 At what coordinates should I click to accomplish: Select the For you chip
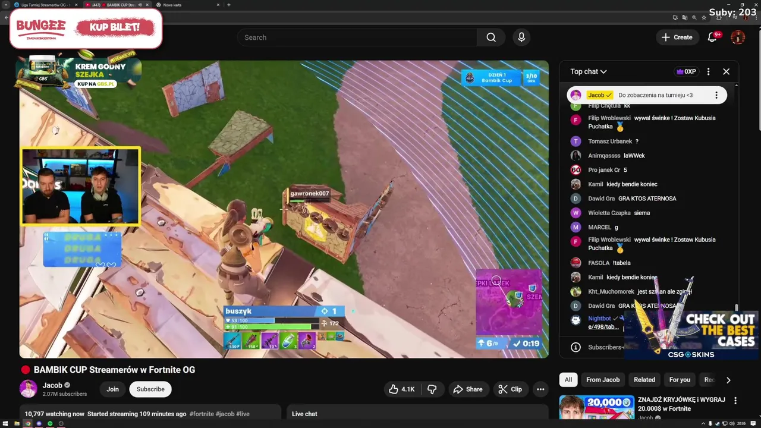point(680,380)
